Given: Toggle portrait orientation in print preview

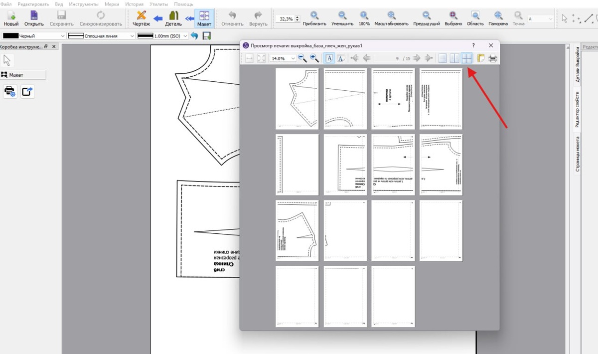Looking at the screenshot, I should coord(329,58).
